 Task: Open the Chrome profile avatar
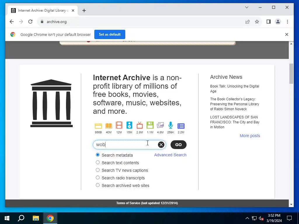[x=278, y=22]
